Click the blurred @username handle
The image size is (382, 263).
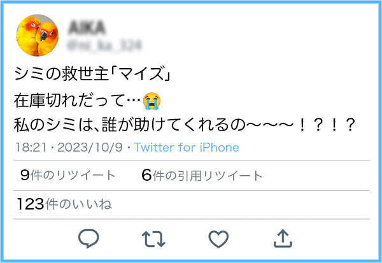104,45
